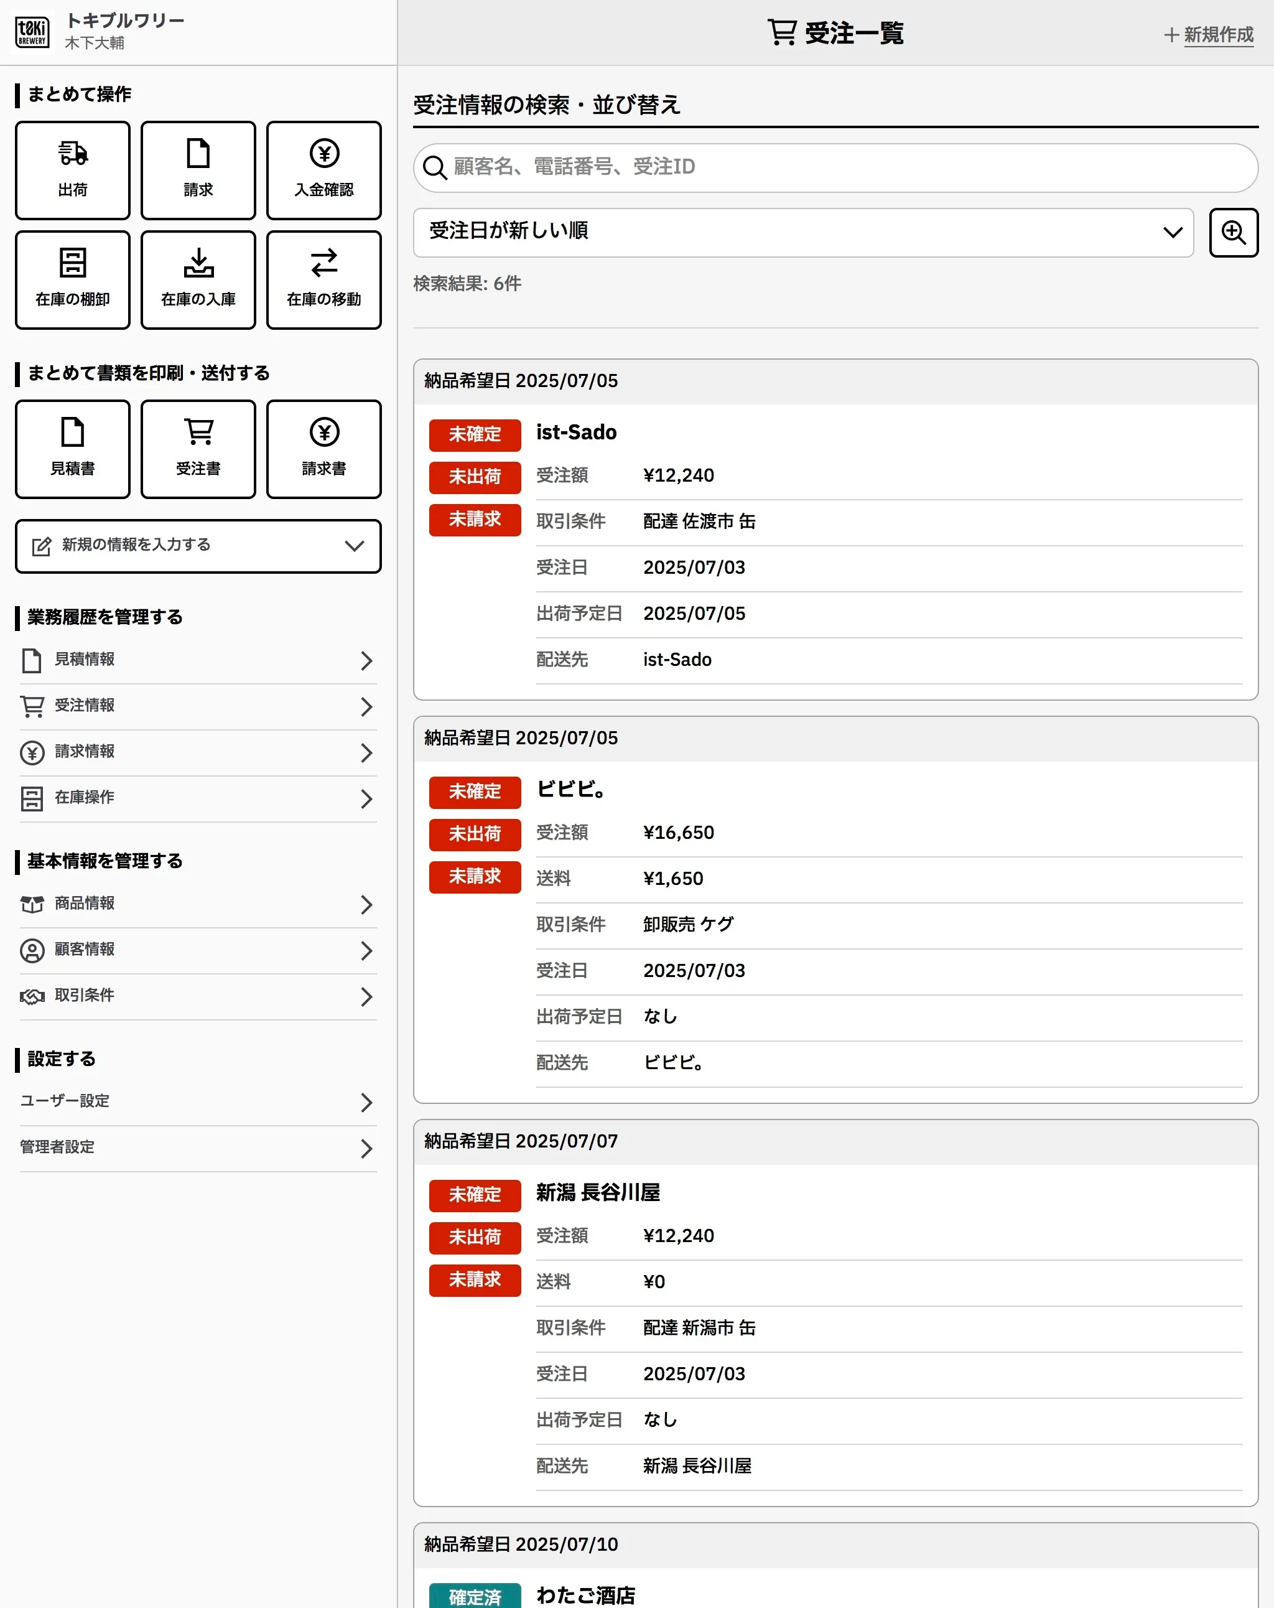Expand 新規の情報を入力する dropdown
1274x1608 pixels.
[198, 546]
